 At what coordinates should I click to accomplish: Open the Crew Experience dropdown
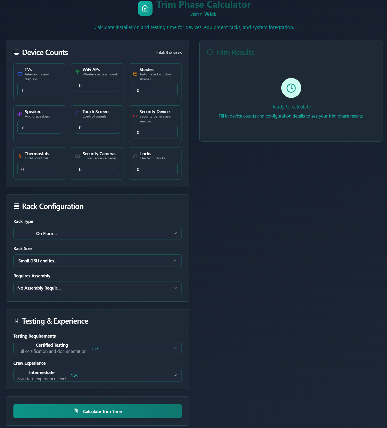coord(97,376)
